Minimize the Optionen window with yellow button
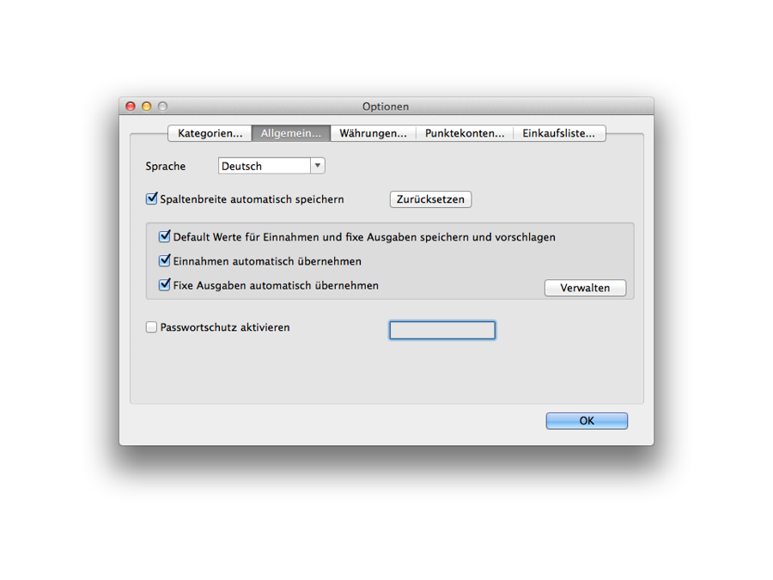 click(146, 106)
